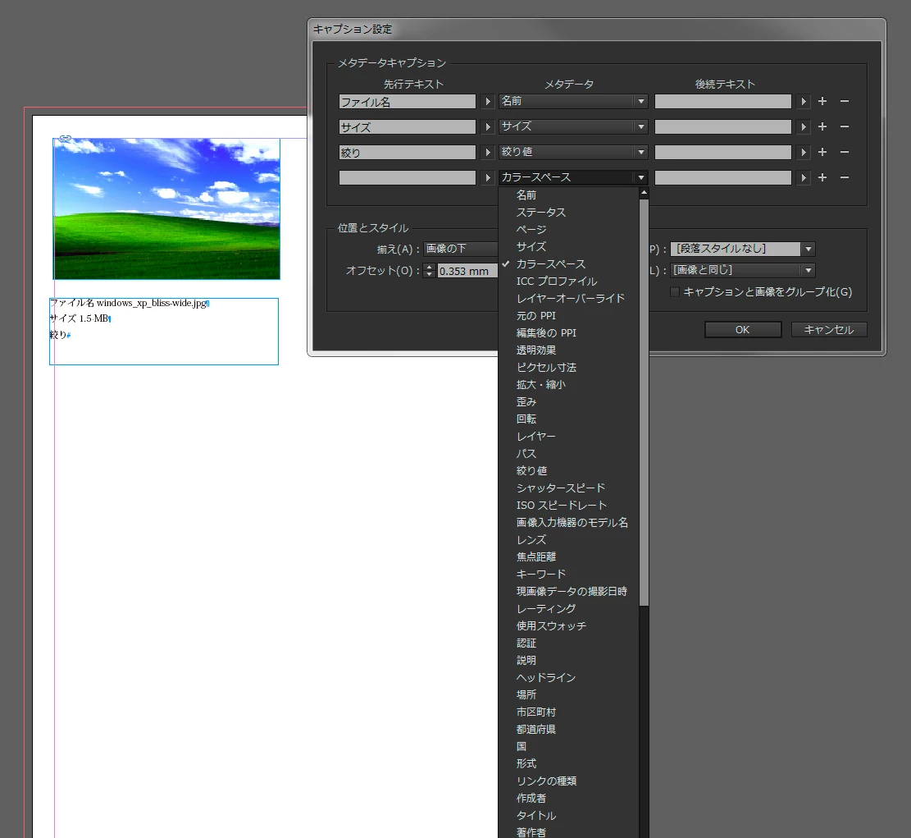Open arrow after 絞り値 row's text-after field
Image resolution: width=911 pixels, height=838 pixels.
tap(803, 153)
